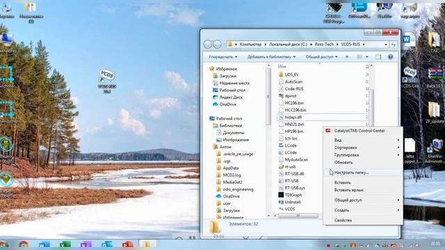
Task: Select dpinst file
Action: pos(291,96)
